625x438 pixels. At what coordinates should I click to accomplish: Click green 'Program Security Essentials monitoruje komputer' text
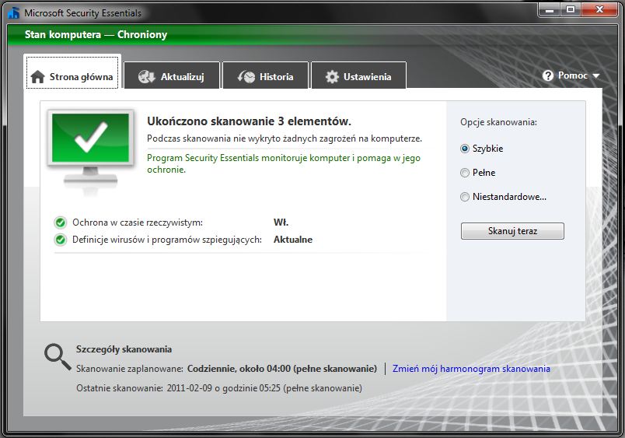click(x=284, y=163)
